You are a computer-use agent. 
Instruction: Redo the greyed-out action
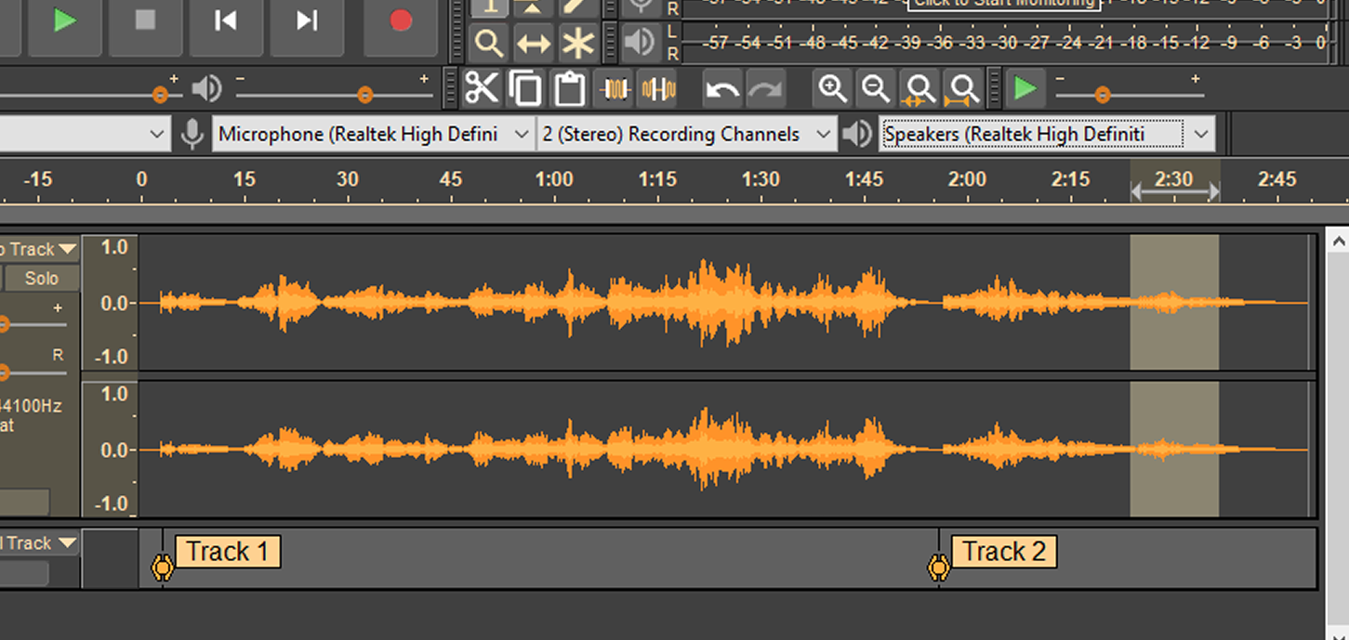coord(765,89)
